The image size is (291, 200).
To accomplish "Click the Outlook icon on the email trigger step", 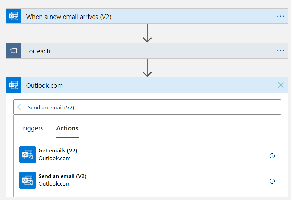I will 14,17.
